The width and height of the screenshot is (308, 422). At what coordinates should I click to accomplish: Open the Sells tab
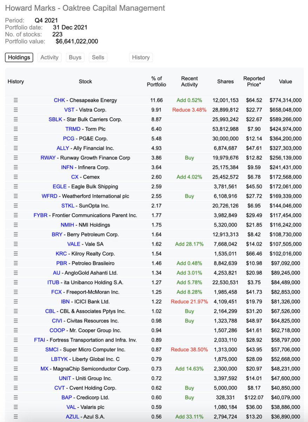coord(98,57)
